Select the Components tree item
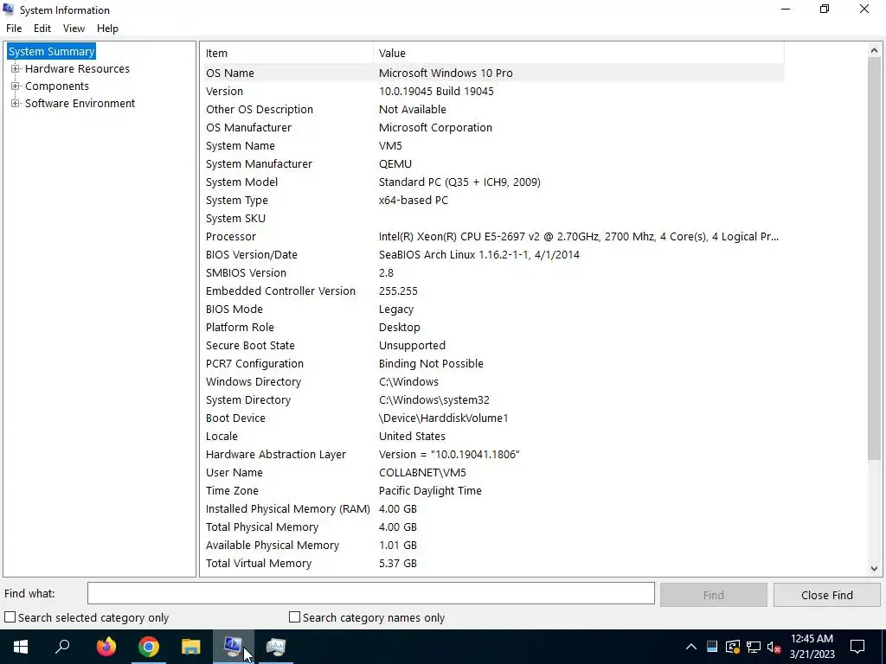This screenshot has width=886, height=664. 57,86
